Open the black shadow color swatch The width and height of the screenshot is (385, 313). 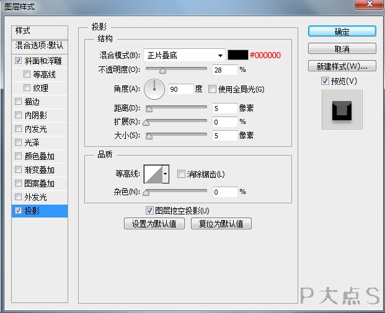click(x=238, y=55)
